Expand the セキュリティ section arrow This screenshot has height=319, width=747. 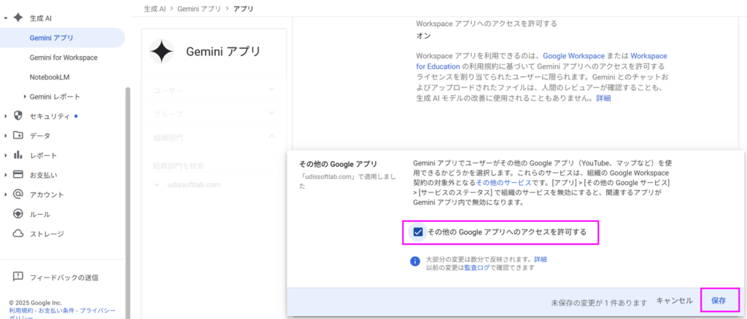coord(5,116)
